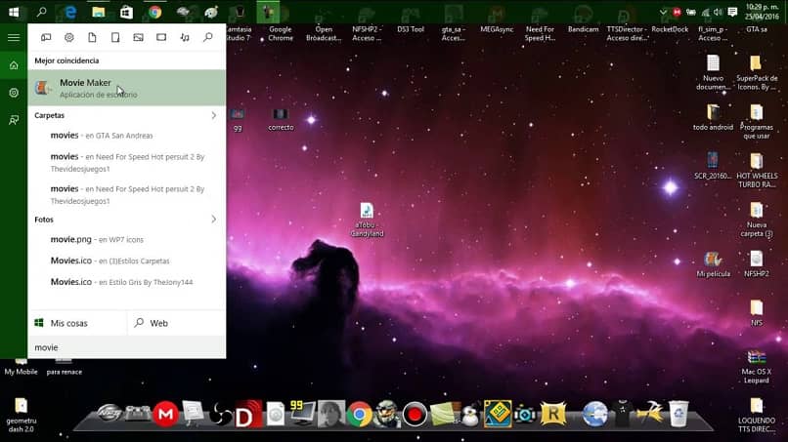This screenshot has height=442, width=788.
Task: Select the SuperPack de Iconos folder
Action: pos(757,73)
